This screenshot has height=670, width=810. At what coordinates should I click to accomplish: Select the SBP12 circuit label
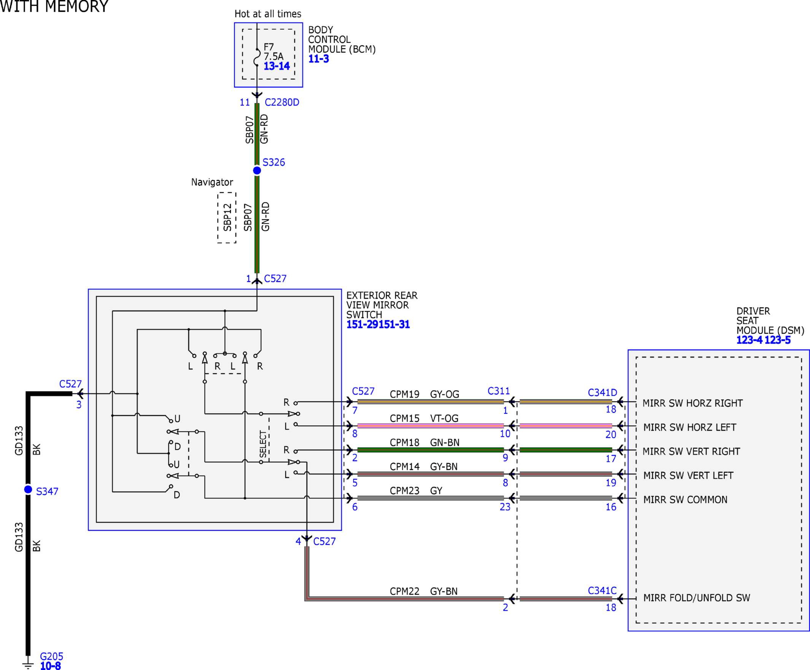(227, 218)
